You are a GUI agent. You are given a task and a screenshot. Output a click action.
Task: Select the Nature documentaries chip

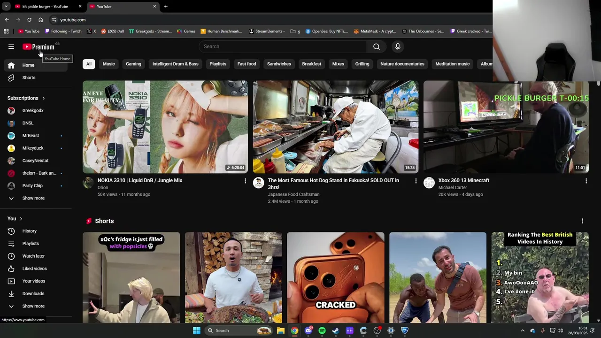[402, 64]
